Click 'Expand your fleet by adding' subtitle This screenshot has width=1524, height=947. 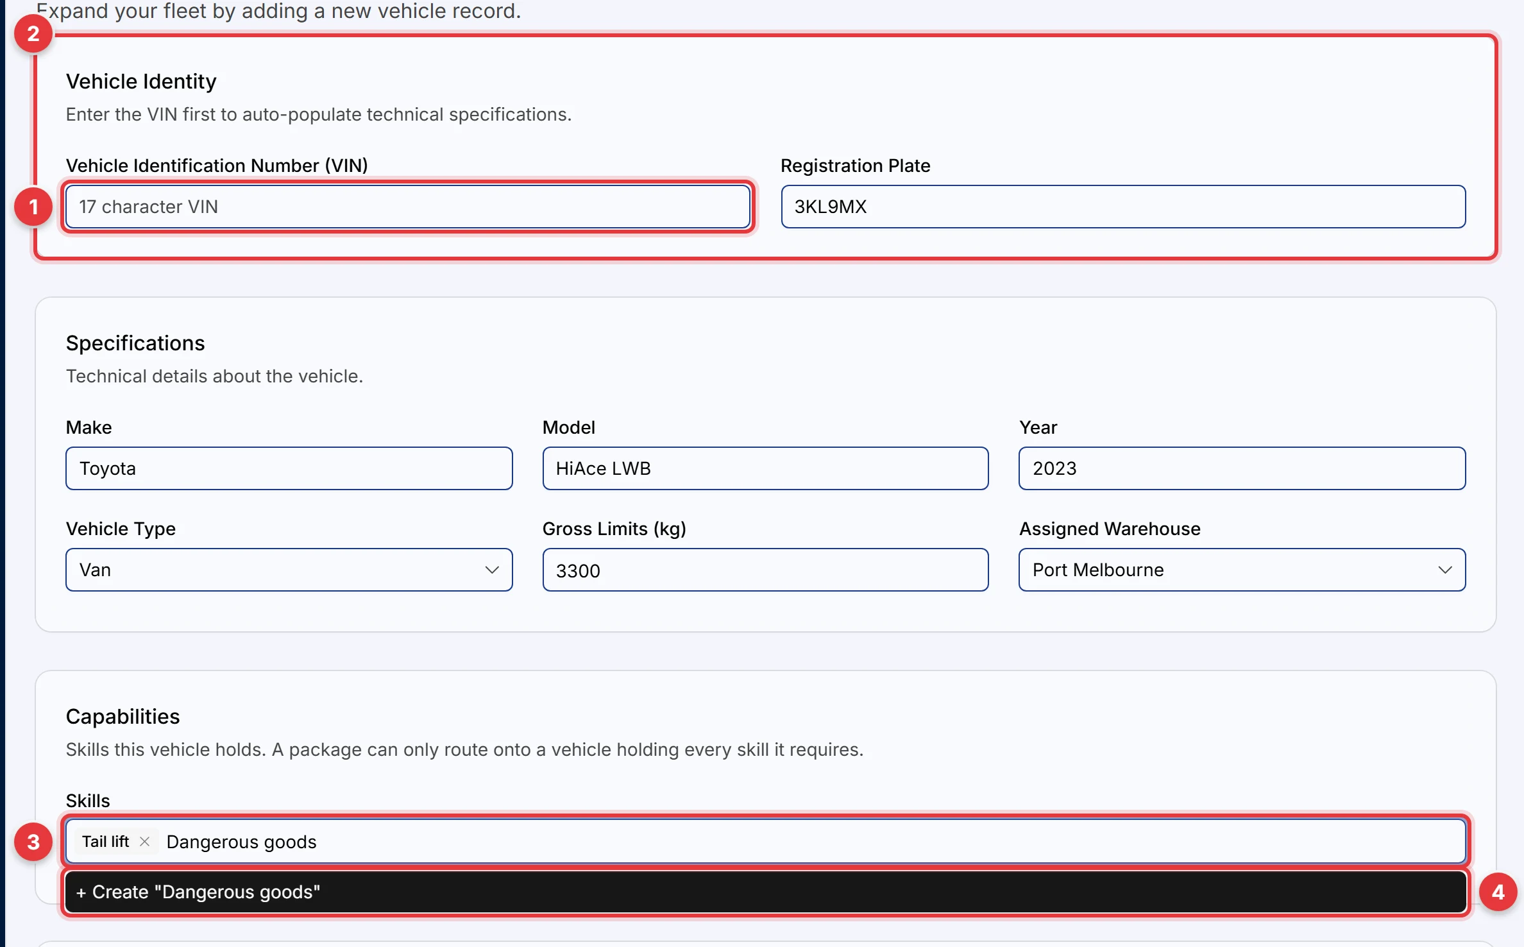click(x=278, y=11)
